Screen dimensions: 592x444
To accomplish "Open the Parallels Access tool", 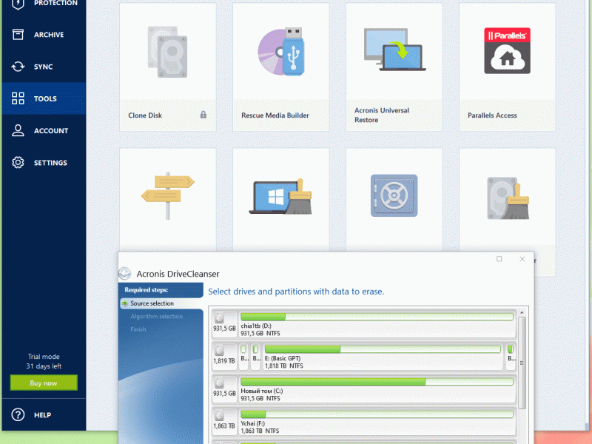I will [x=507, y=67].
